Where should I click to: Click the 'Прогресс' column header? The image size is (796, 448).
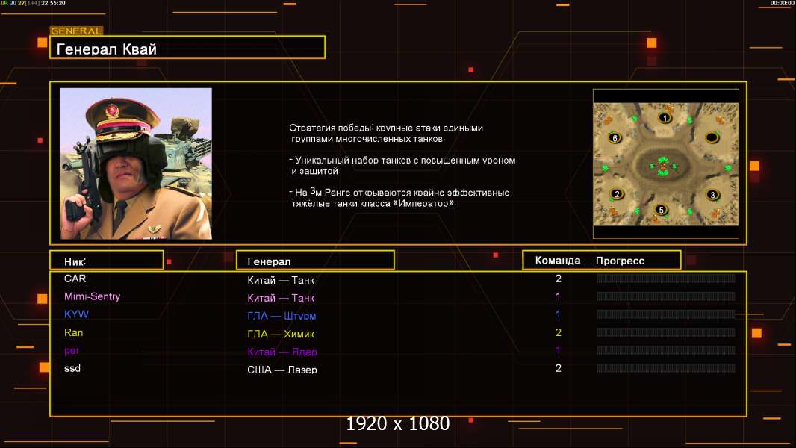click(620, 261)
